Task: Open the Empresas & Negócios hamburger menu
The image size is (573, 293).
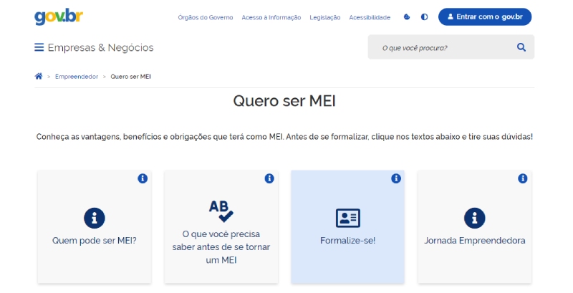Action: point(39,47)
